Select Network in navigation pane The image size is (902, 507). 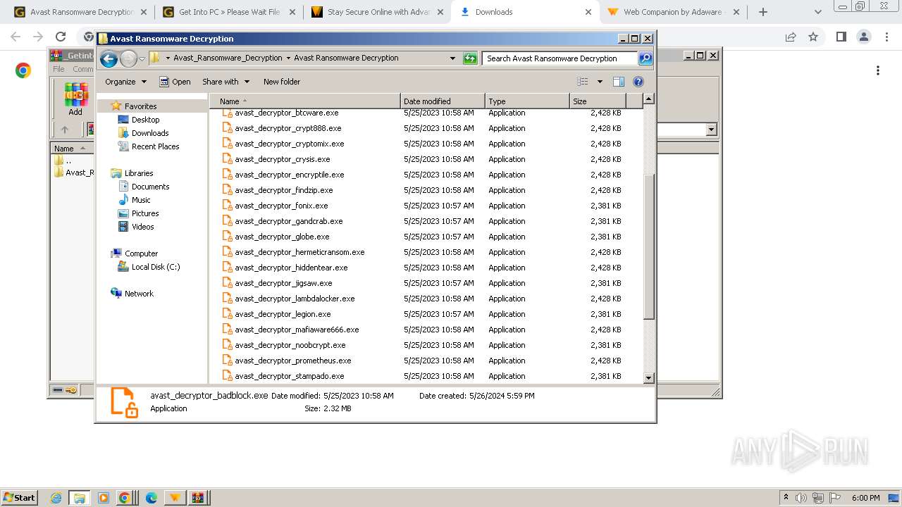tap(139, 294)
